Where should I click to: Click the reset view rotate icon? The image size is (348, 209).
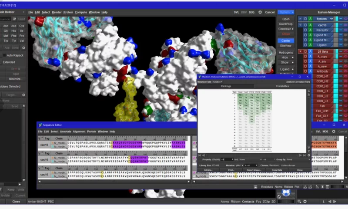tap(279, 196)
